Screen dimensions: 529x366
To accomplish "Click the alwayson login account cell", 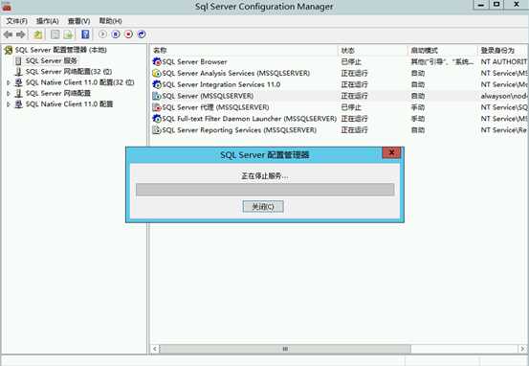I will pyautogui.click(x=504, y=96).
